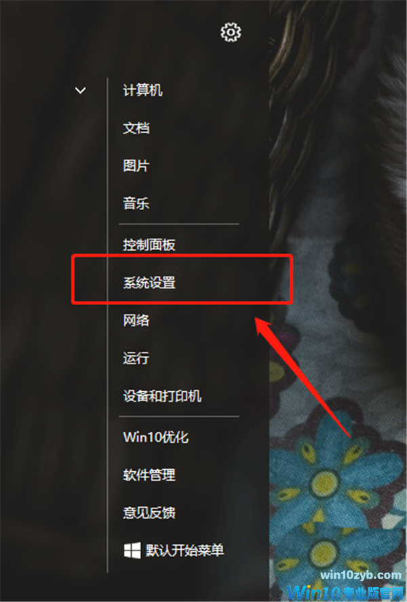Open the 运行 dialog entry
This screenshot has height=602, width=407.
(136, 358)
